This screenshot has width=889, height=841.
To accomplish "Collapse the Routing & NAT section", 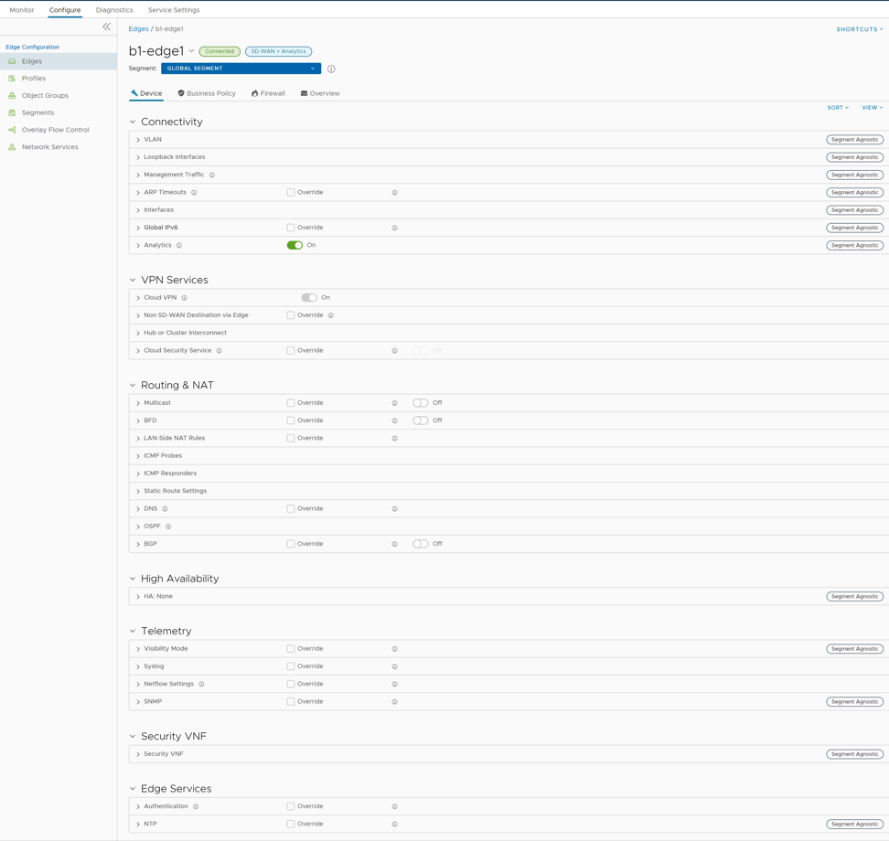I will pyautogui.click(x=133, y=386).
